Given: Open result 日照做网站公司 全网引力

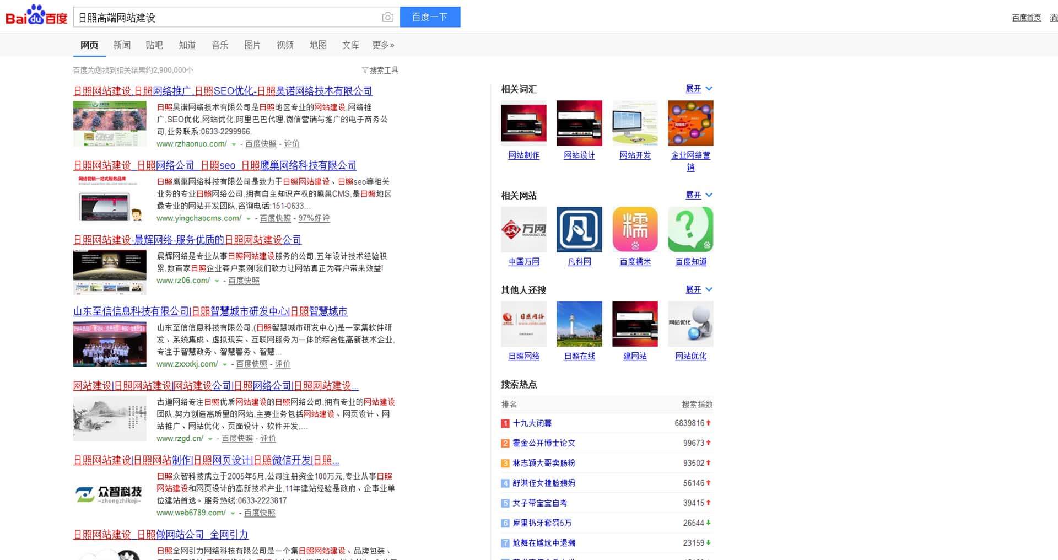Looking at the screenshot, I should pyautogui.click(x=161, y=534).
